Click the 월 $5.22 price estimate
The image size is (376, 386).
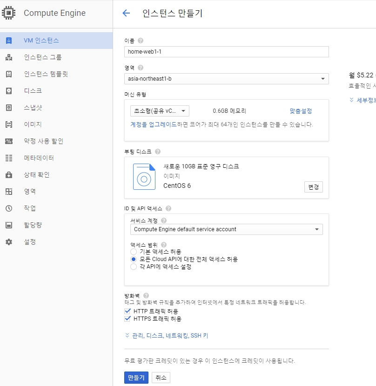[361, 75]
